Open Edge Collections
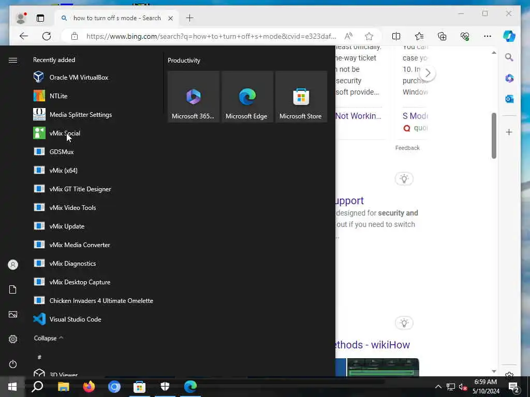Viewport: 530px width, 397px height. [442, 36]
